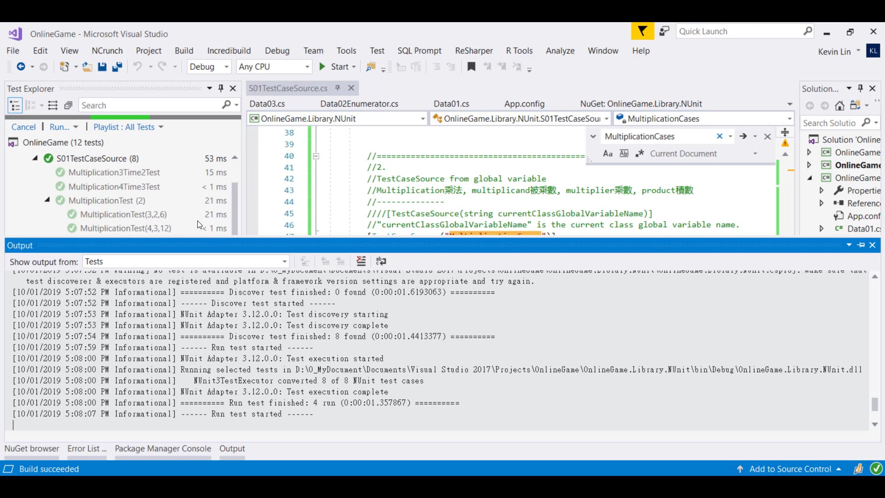Click the yellow filter notification icon

pyautogui.click(x=642, y=31)
